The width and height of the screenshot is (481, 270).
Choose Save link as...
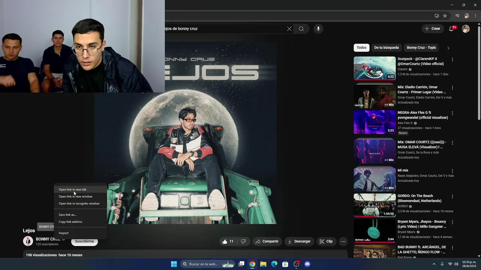[x=80, y=215]
